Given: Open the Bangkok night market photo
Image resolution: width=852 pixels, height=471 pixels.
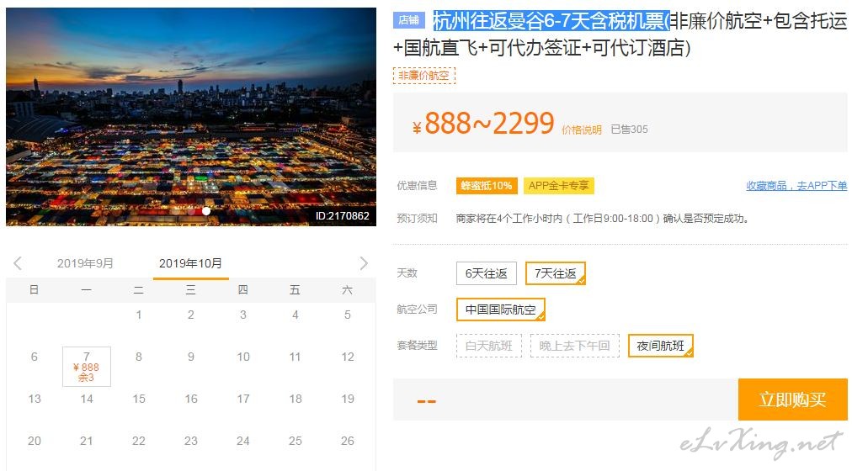Looking at the screenshot, I should click(191, 117).
